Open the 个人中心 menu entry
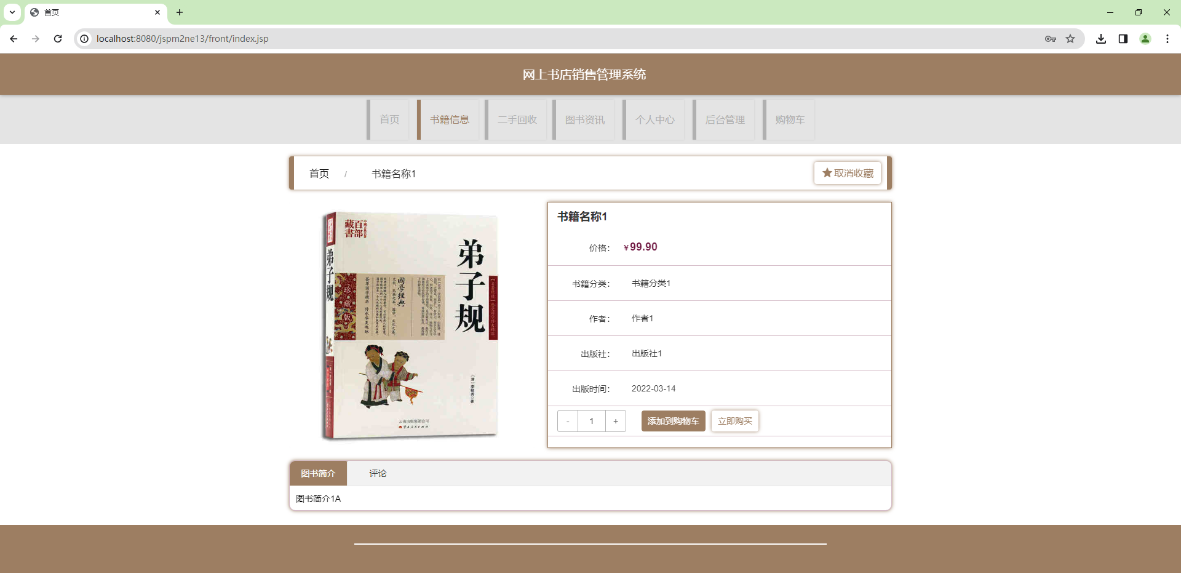 coord(654,119)
